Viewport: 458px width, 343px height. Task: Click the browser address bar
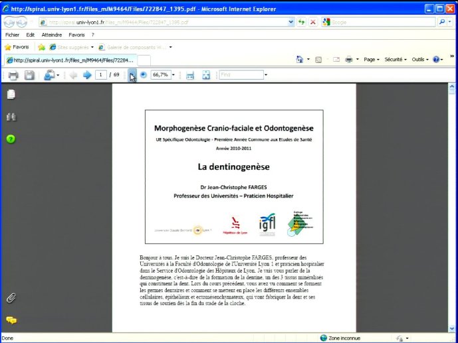coord(167,22)
